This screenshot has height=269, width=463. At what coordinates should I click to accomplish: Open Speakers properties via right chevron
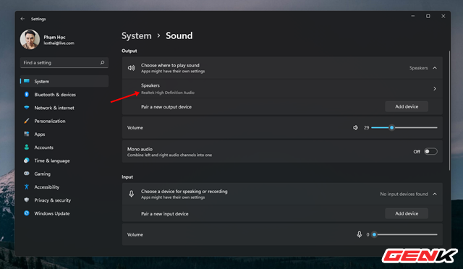435,89
